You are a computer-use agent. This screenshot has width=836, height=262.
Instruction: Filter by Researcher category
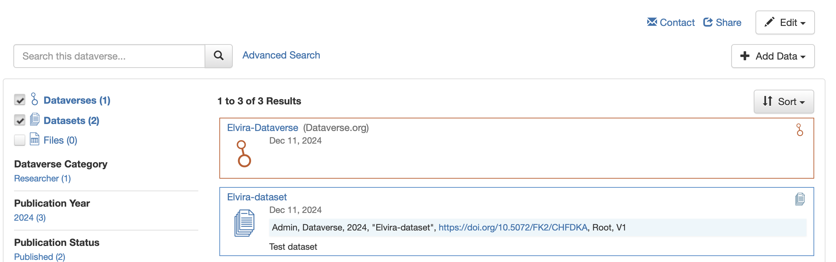42,179
